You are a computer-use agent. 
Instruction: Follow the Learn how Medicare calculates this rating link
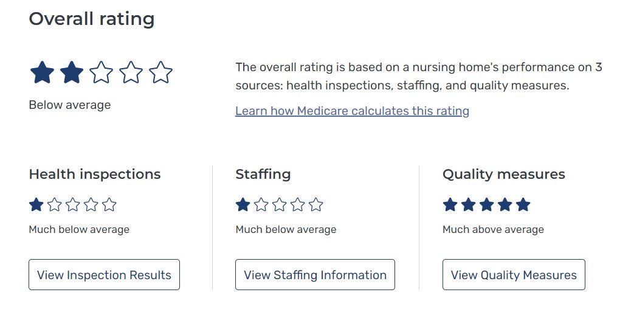click(x=352, y=111)
